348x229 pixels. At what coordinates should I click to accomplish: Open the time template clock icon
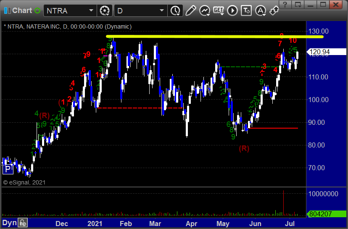pos(175,11)
